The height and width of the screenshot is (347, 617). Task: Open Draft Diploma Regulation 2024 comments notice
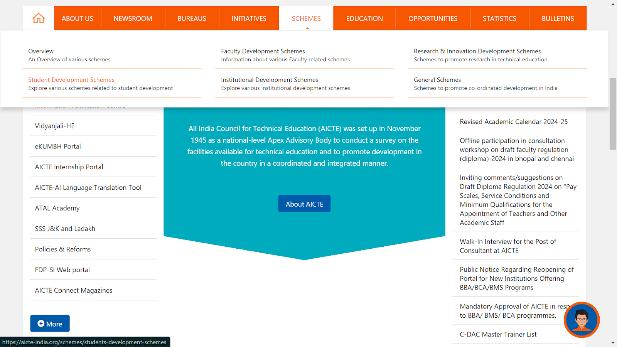tap(518, 200)
